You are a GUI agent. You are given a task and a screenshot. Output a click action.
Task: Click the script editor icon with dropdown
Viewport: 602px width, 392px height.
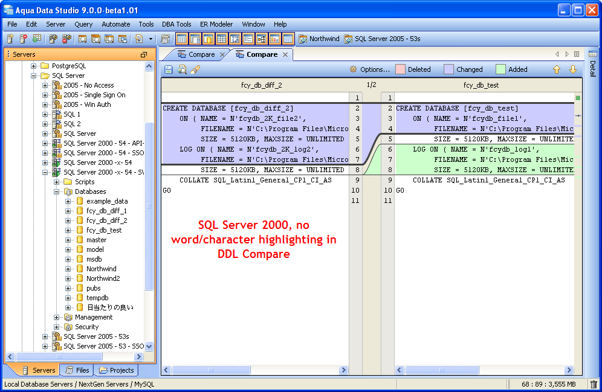pyautogui.click(x=138, y=39)
